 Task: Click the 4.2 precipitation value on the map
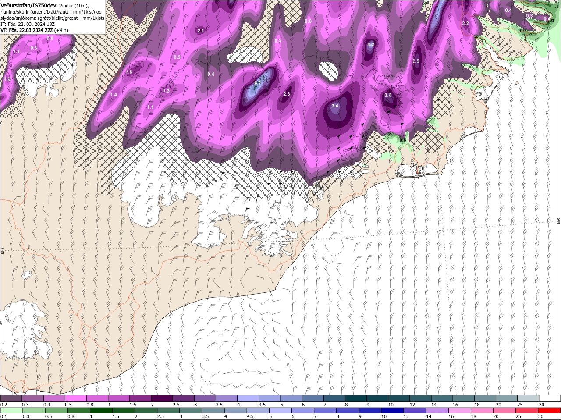[371, 44]
